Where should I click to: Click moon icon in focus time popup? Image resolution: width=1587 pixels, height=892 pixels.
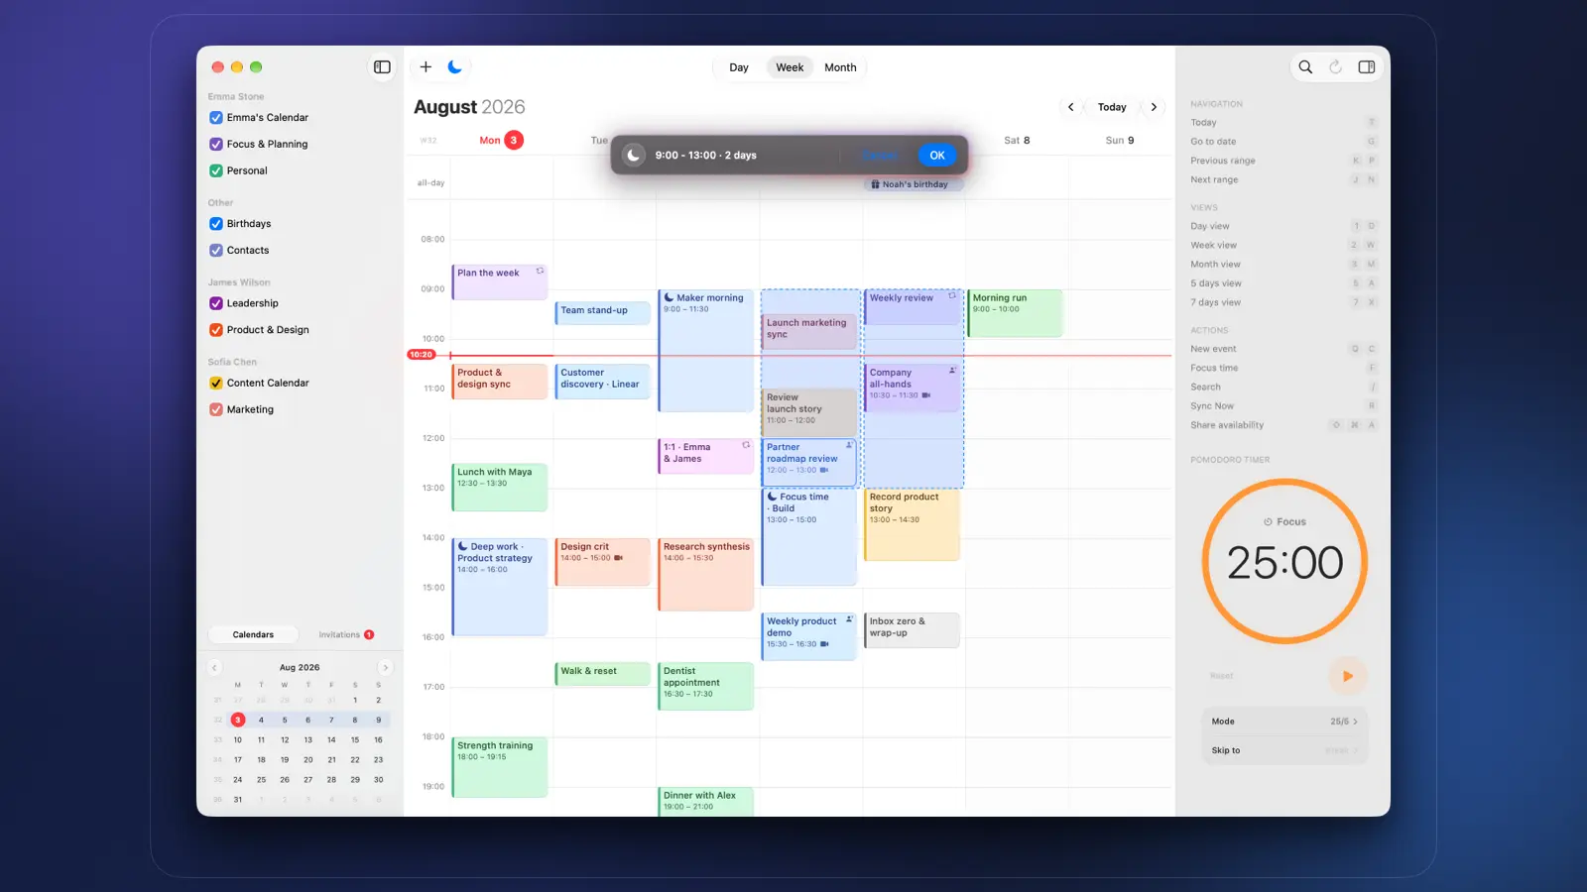[633, 155]
